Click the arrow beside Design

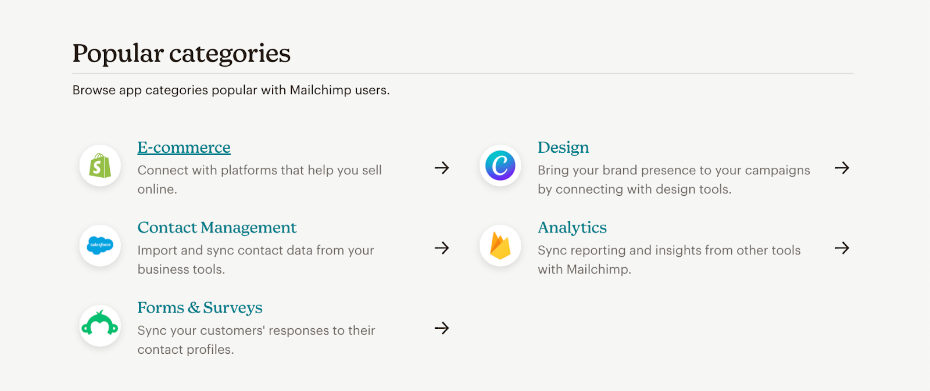tap(842, 168)
